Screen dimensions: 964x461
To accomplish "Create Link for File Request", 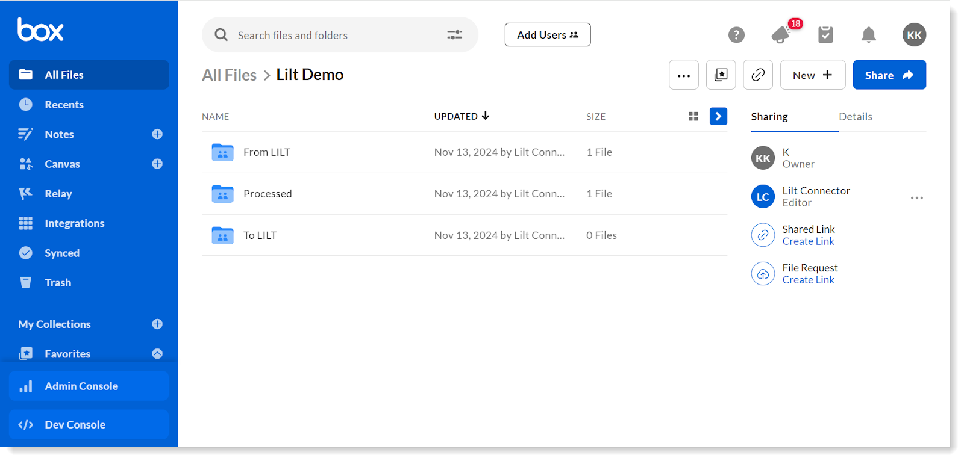I will [x=808, y=280].
